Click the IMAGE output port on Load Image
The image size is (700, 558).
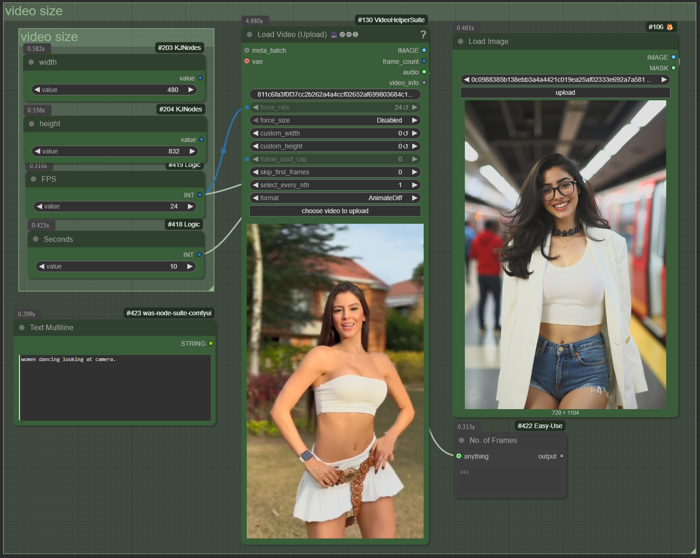674,57
